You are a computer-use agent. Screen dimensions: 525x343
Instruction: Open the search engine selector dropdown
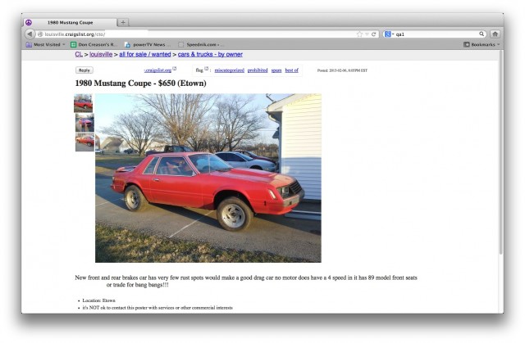389,34
